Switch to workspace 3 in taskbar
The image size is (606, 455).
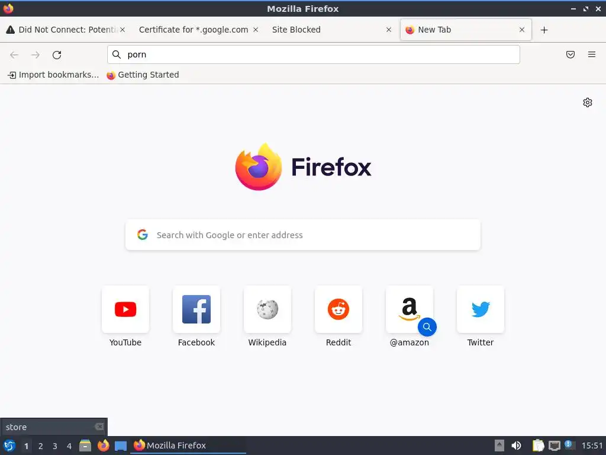tap(55, 446)
